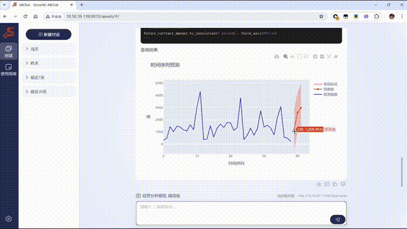Select the Lasso Select tool in chart toolbar
This screenshot has width=407, height=229.
coord(307,57)
